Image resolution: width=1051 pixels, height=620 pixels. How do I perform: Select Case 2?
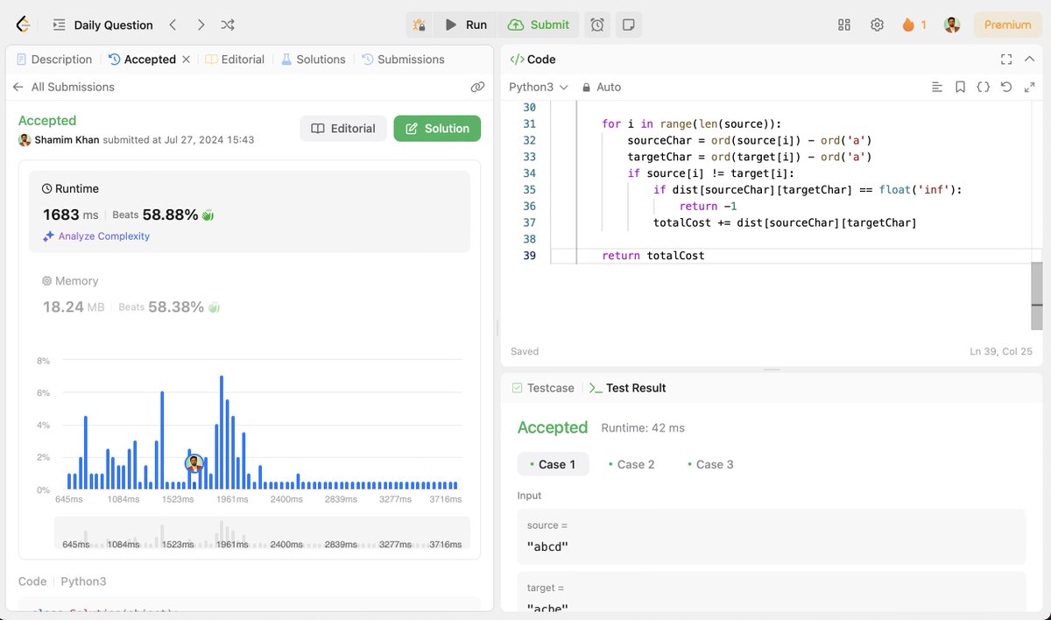(631, 464)
